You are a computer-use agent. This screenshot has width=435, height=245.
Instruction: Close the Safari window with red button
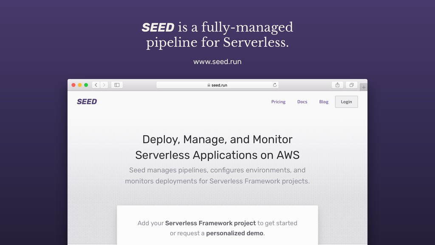click(x=73, y=85)
